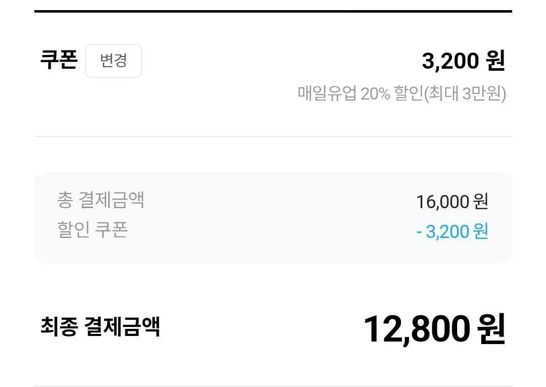546x387 pixels.
Task: Click the blue - 3,200 원 discount value
Action: (x=451, y=231)
